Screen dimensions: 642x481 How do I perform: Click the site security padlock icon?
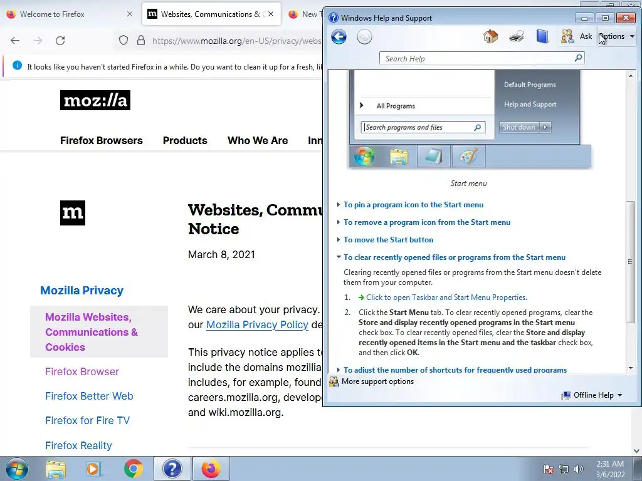pyautogui.click(x=141, y=41)
